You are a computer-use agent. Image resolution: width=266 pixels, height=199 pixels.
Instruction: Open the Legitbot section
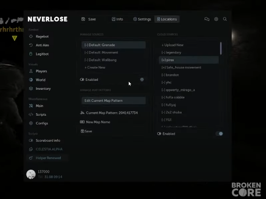pos(42,54)
